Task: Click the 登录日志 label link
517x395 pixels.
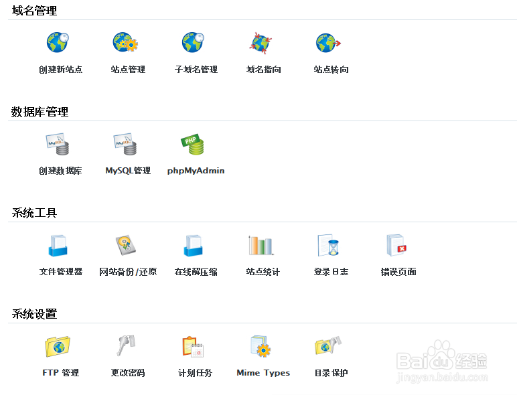Action: pos(331,272)
